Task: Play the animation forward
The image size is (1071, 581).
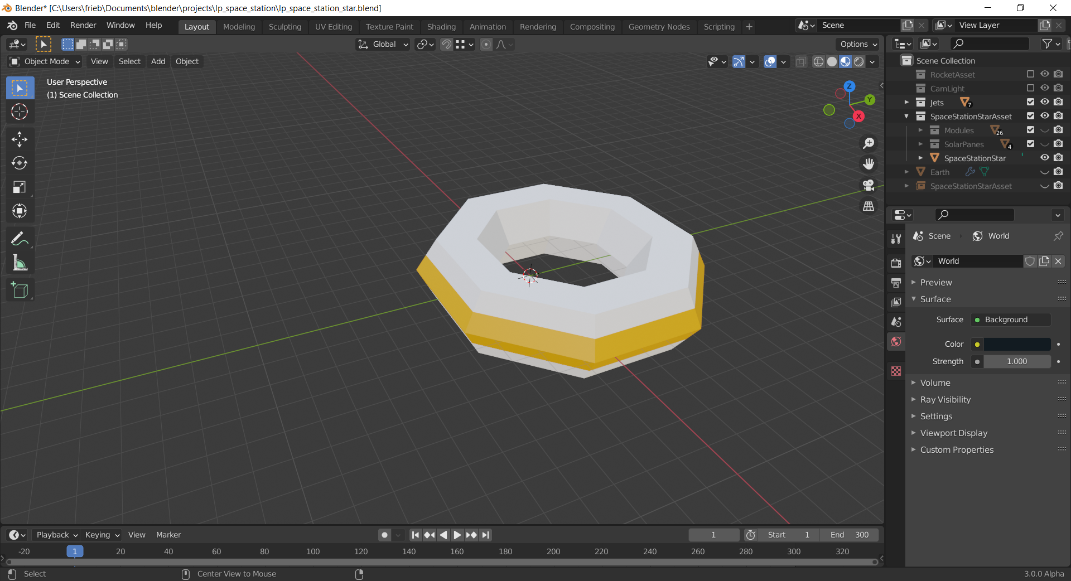Action: click(457, 535)
